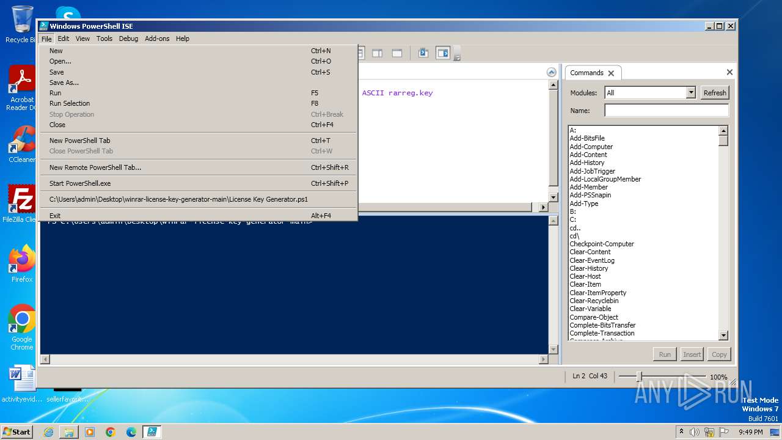Viewport: 782px width, 440px height.
Task: Select Clear-Recyclebin command
Action: 594,301
